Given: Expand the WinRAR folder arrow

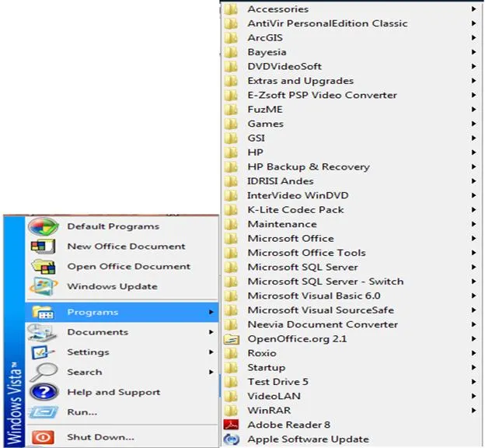Looking at the screenshot, I should pos(473,410).
